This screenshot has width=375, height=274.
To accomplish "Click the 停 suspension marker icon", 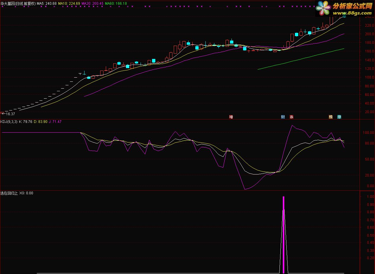I will click(339, 117).
